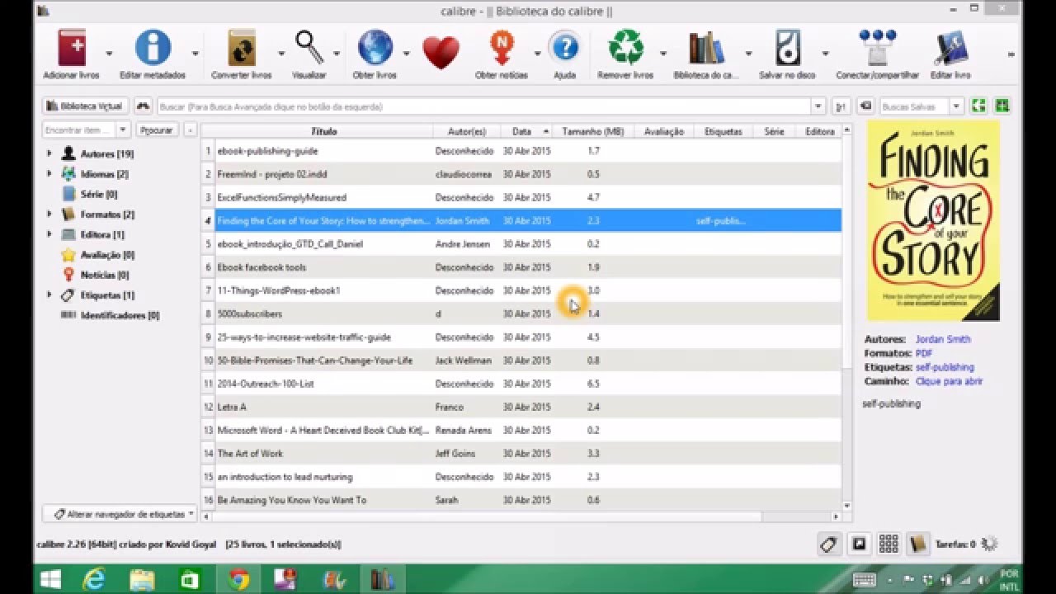1056x594 pixels.
Task: Click the Converter livros toolbar icon
Action: pos(242,48)
